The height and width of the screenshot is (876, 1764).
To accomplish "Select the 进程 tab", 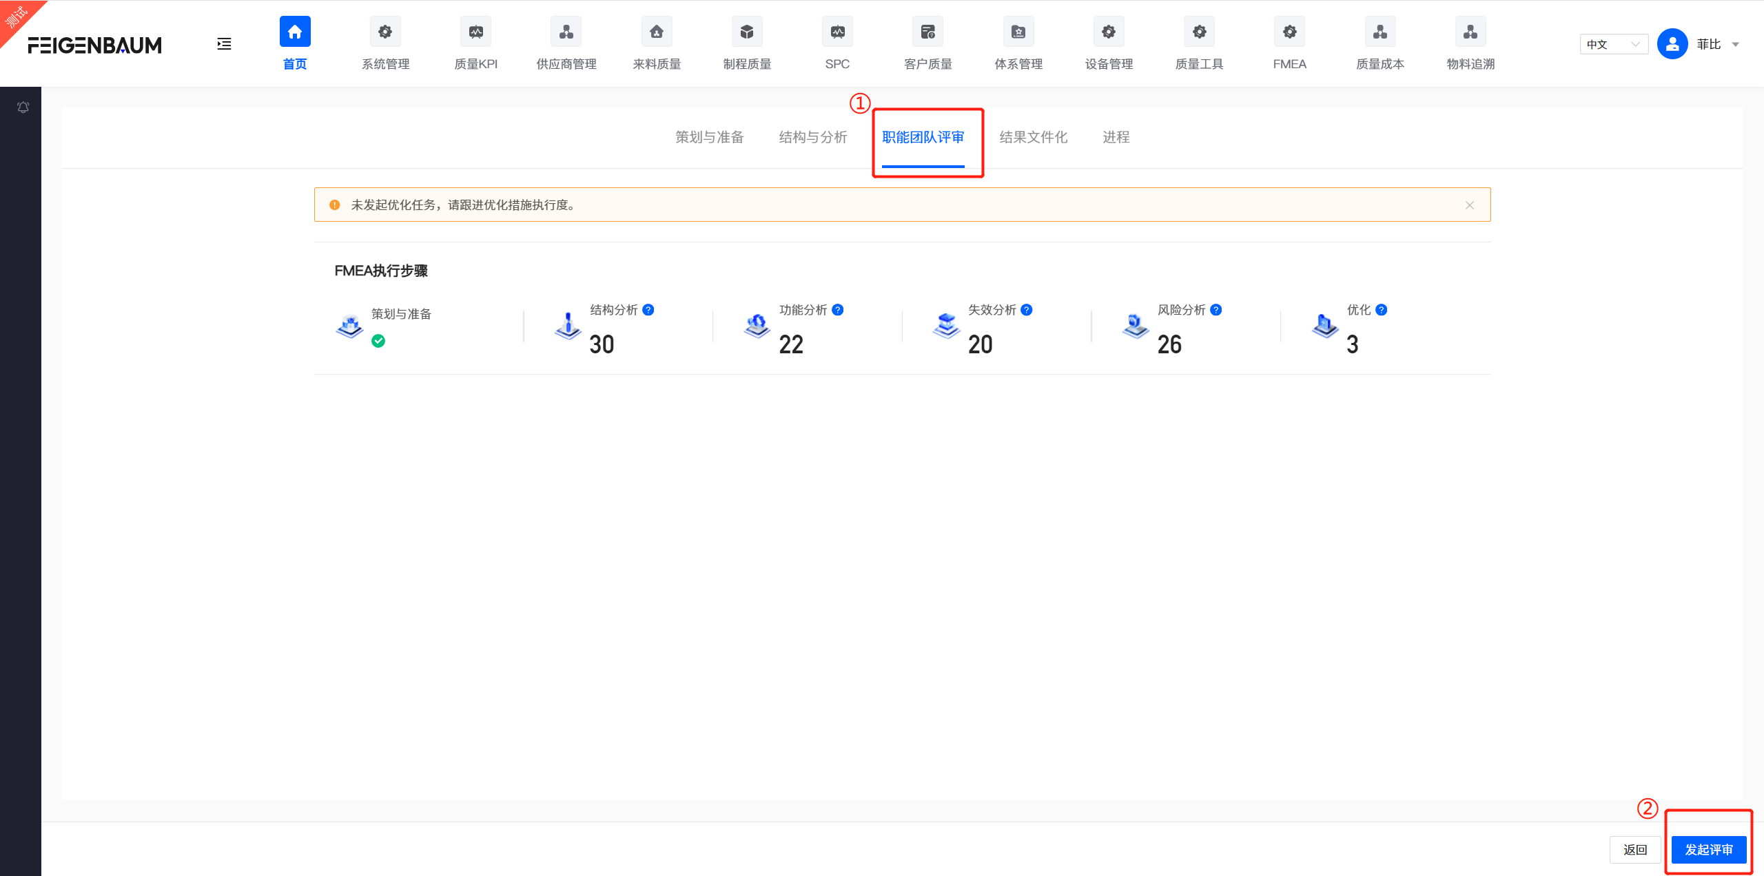I will (1116, 137).
